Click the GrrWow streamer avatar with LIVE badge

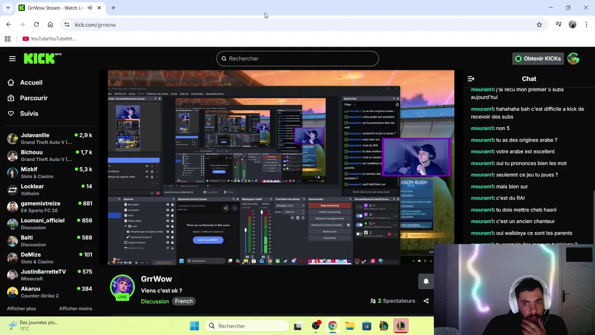[x=122, y=288]
